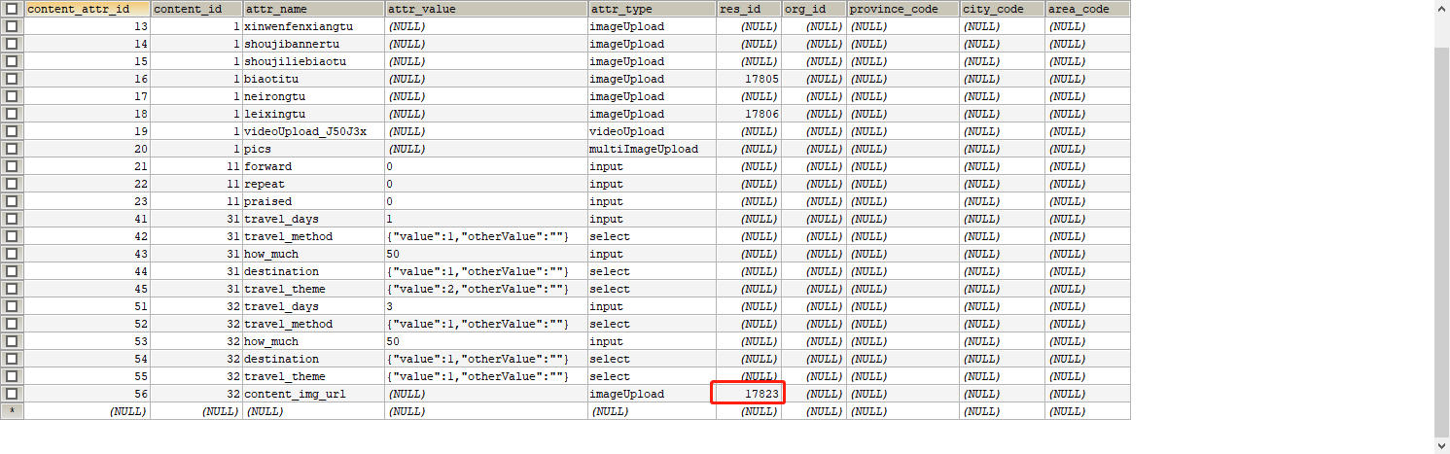This screenshot has height=454, width=1450.
Task: Select the repeat attr_name cell
Action: point(313,184)
